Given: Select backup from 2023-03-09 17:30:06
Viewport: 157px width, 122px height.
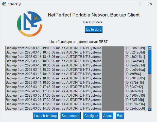Looking at the screenshot, I should 77,91.
